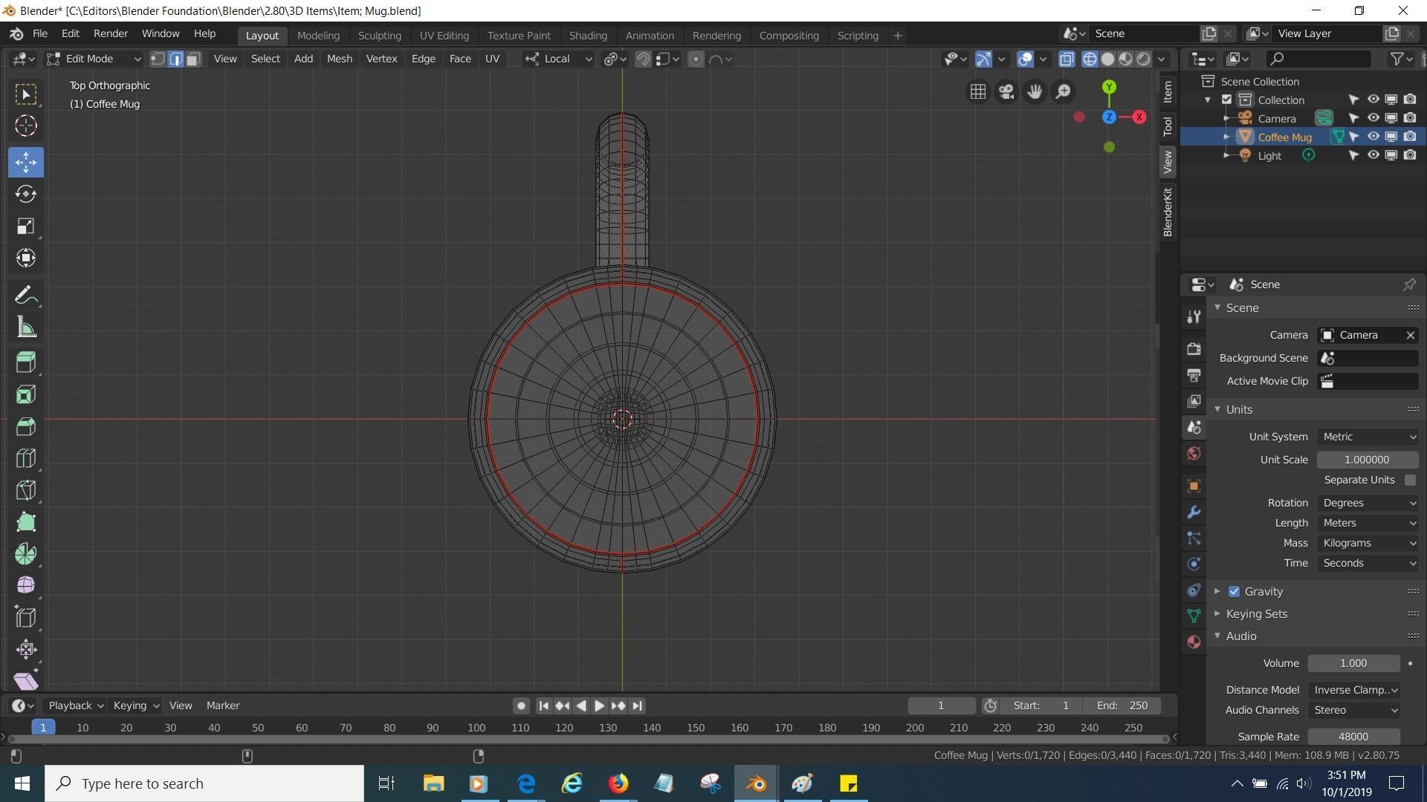1427x802 pixels.
Task: Click the outliner search field
Action: pos(1320,59)
